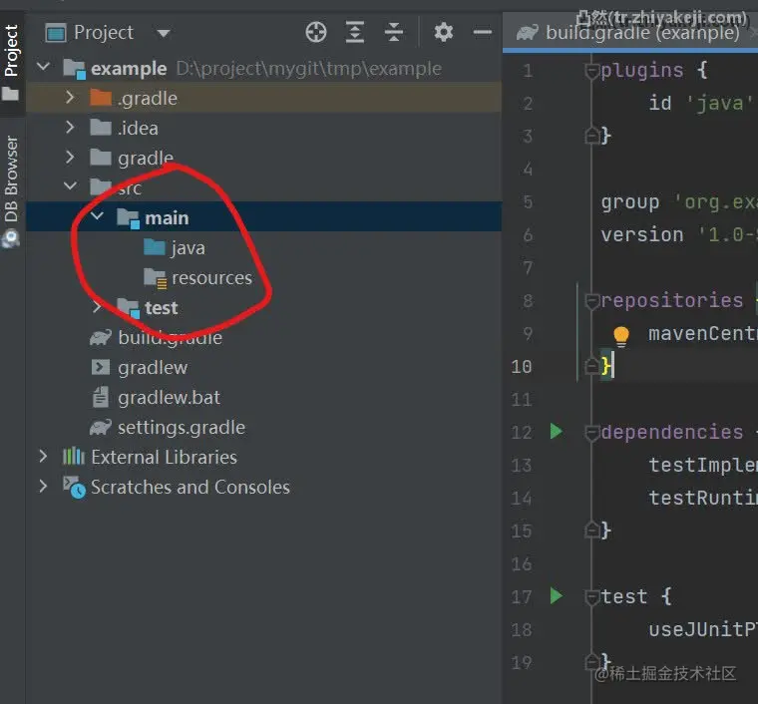Image resolution: width=758 pixels, height=704 pixels.
Task: Fold the repositories block in gutter
Action: coord(591,302)
